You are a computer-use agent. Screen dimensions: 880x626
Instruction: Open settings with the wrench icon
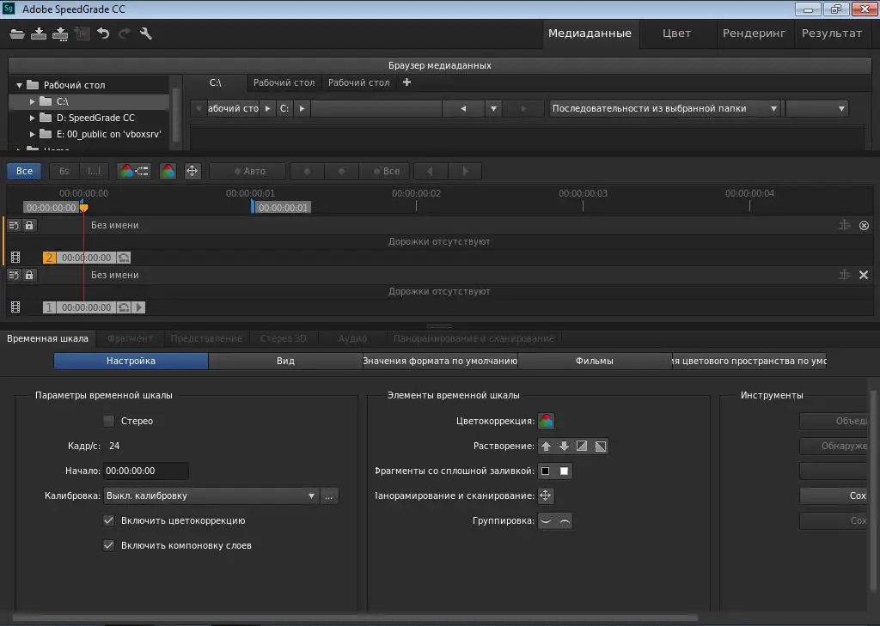click(x=145, y=33)
